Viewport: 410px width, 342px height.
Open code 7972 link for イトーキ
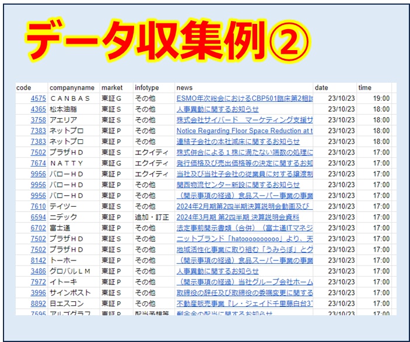38,282
